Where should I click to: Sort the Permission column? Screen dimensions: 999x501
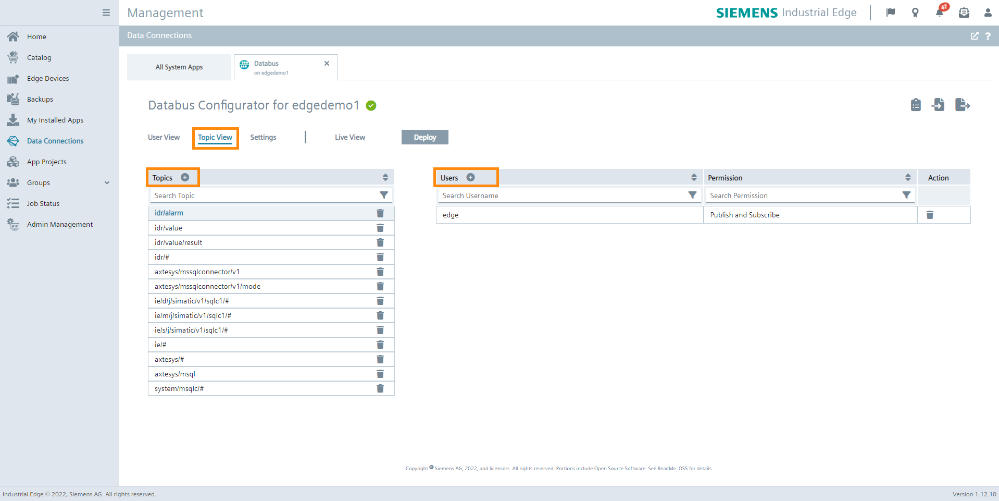pos(908,177)
